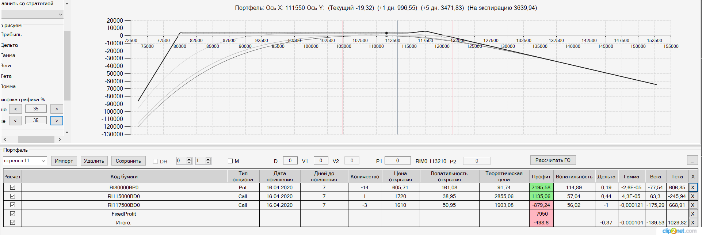This screenshot has width=702, height=235.
Task: Click horizontal scrollbar right arrow in left panel
Action: pyautogui.click(x=60, y=140)
